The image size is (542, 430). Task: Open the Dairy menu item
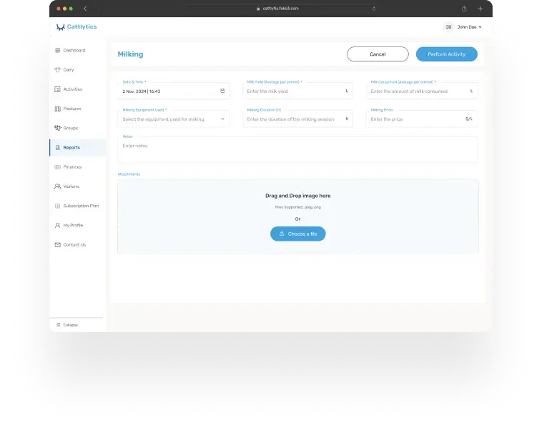click(x=77, y=70)
